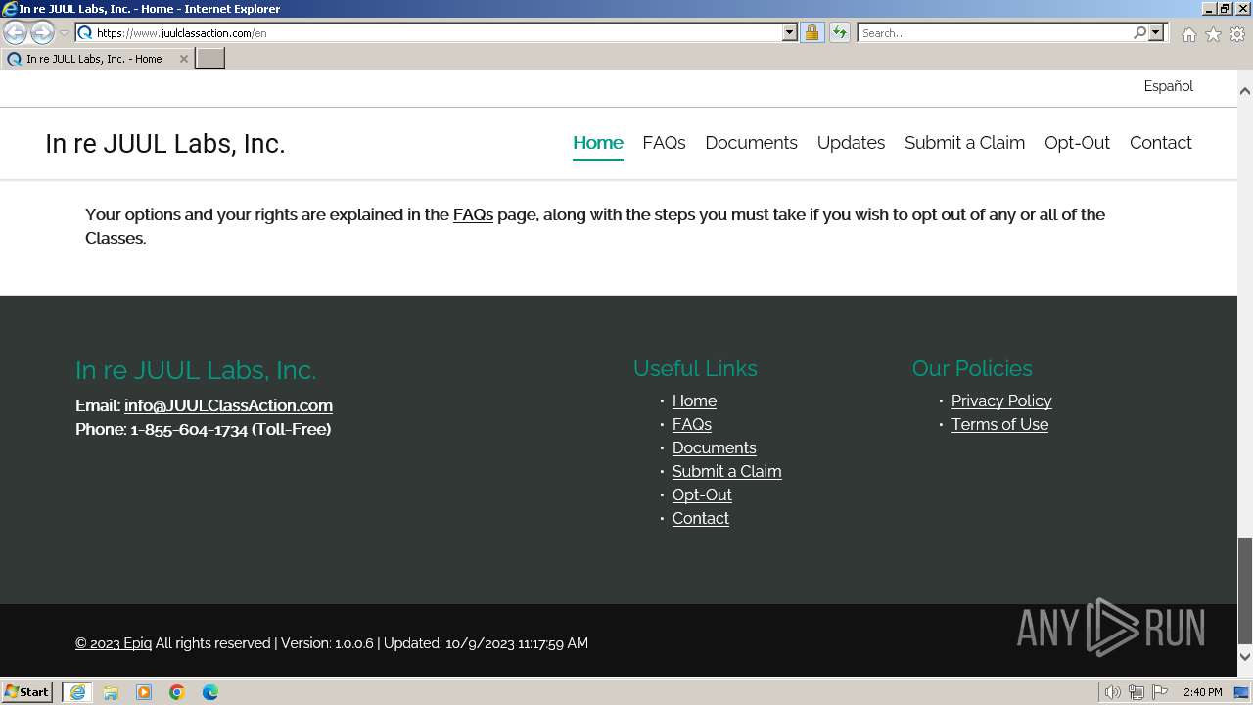The image size is (1253, 705).
Task: Open Opt-Out in the top navigation
Action: (x=1077, y=143)
